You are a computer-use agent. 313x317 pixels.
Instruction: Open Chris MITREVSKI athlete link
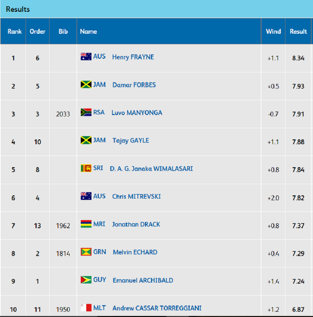[137, 196]
